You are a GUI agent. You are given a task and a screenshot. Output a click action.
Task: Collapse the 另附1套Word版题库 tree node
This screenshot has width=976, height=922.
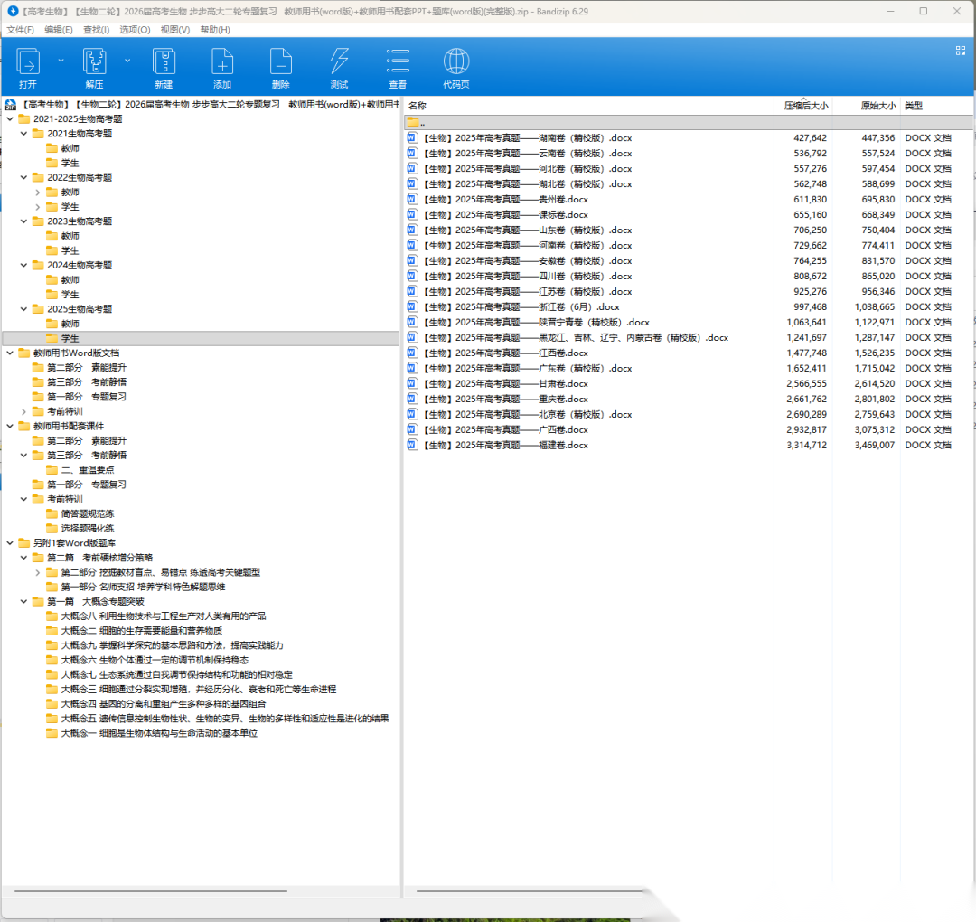[x=10, y=543]
